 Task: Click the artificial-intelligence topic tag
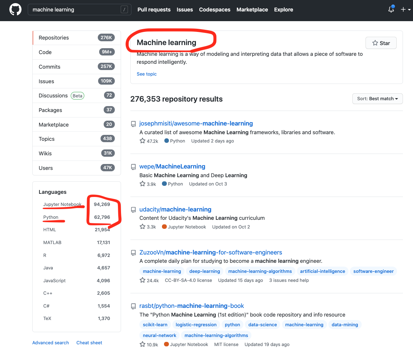(322, 271)
